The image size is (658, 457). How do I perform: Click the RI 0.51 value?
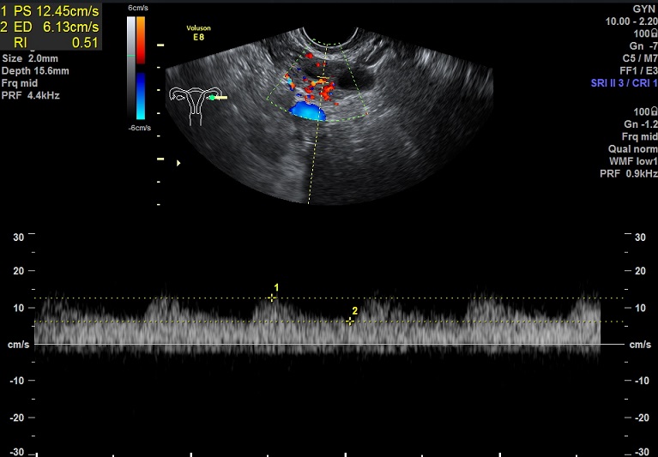[x=51, y=41]
